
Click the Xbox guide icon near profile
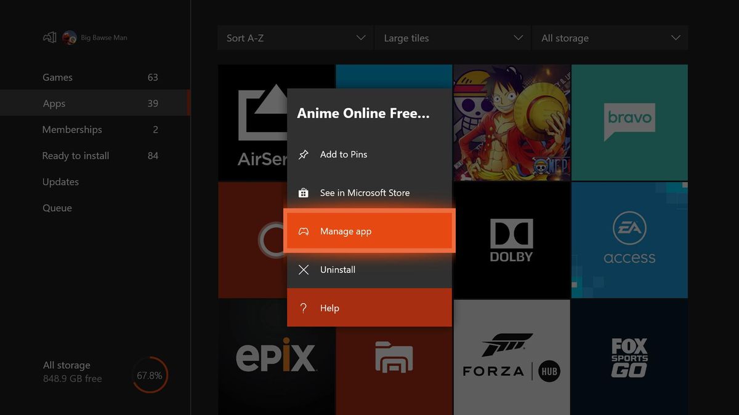[x=50, y=37]
